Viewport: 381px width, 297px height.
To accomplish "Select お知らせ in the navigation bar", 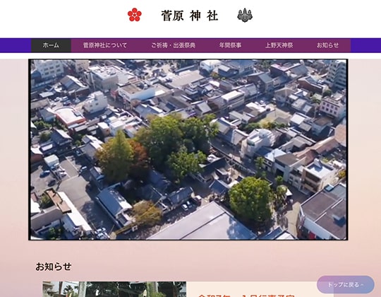I will coord(327,45).
